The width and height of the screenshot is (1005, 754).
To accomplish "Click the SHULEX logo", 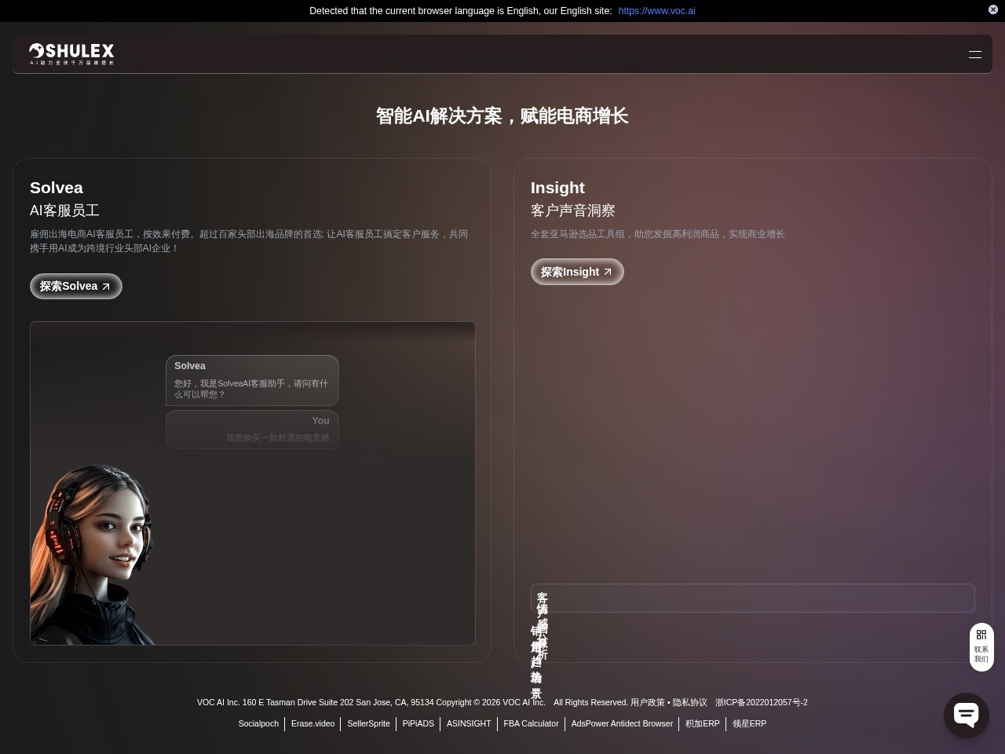I will pyautogui.click(x=71, y=53).
